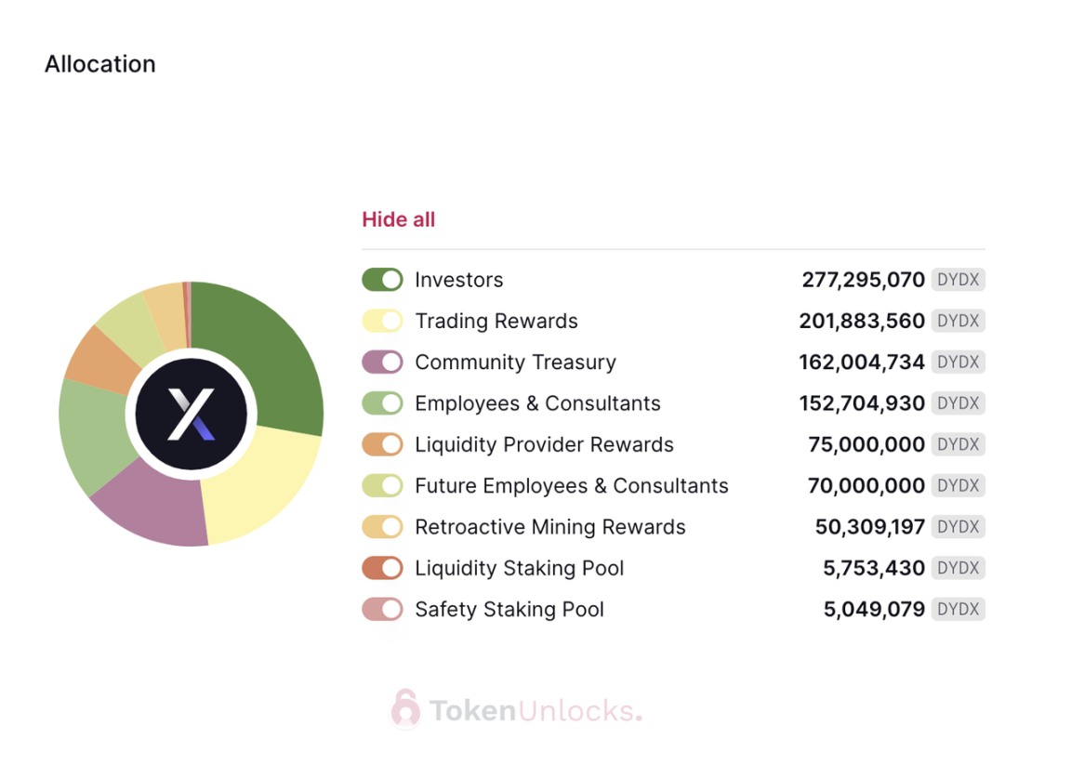Click the Hide all link
This screenshot has width=1071, height=765.
[x=398, y=219]
